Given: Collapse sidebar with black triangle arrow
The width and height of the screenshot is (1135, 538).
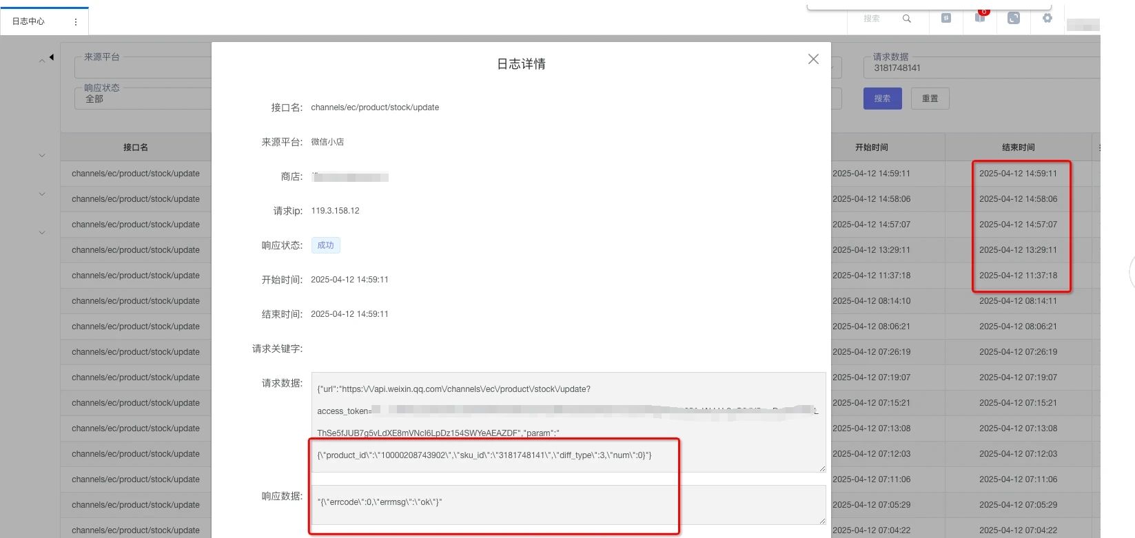Looking at the screenshot, I should pos(52,57).
